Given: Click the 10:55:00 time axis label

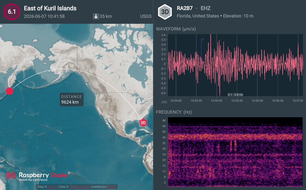Looking at the screenshot, I should coord(217,101).
